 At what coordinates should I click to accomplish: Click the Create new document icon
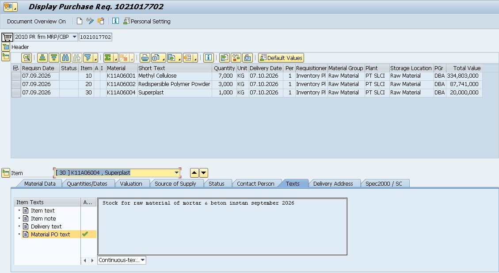(x=80, y=21)
